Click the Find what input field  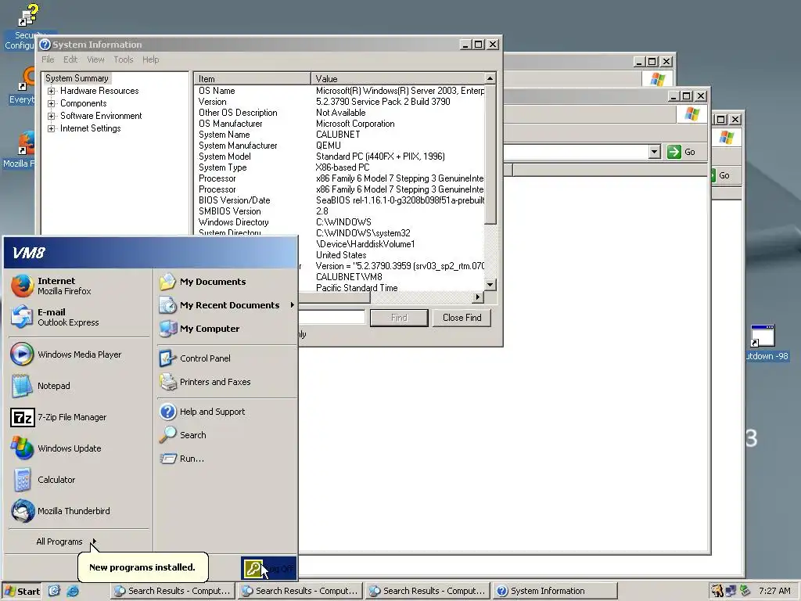[x=332, y=317]
